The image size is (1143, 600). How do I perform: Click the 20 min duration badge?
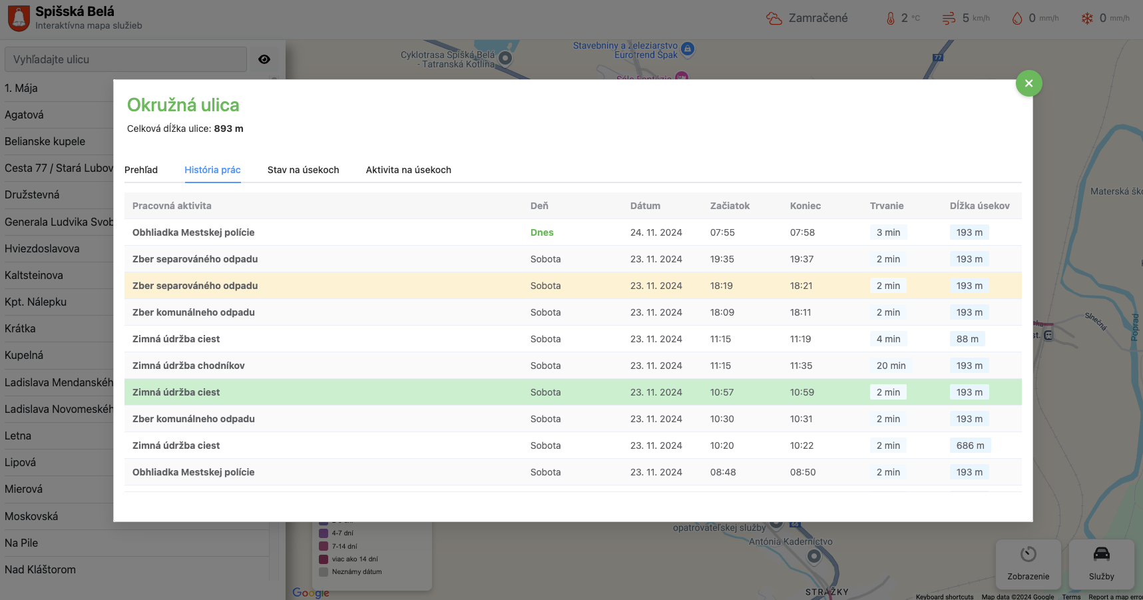pos(891,366)
